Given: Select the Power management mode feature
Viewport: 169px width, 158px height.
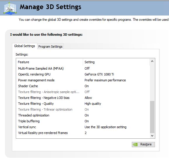Looking at the screenshot, I should click(x=36, y=80).
